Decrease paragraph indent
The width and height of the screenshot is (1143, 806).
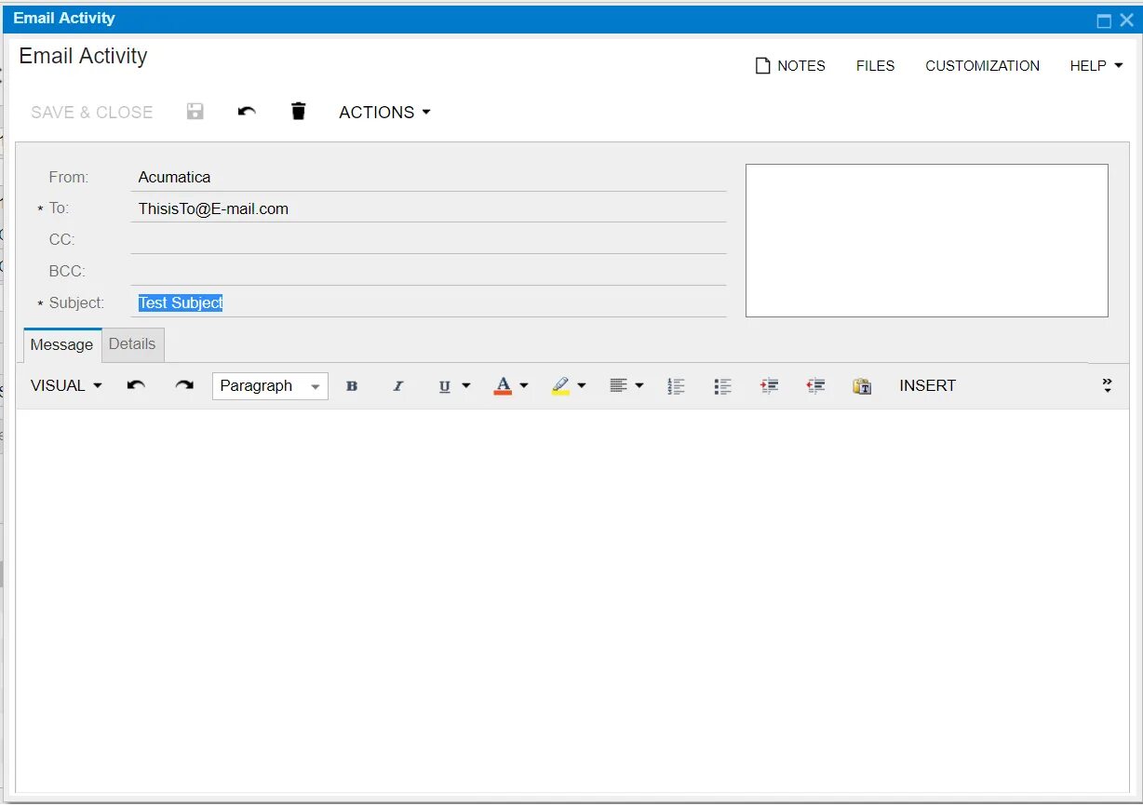tap(816, 386)
